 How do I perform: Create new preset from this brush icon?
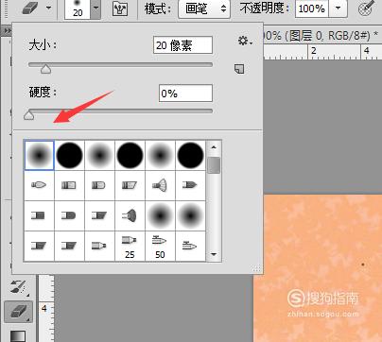239,69
